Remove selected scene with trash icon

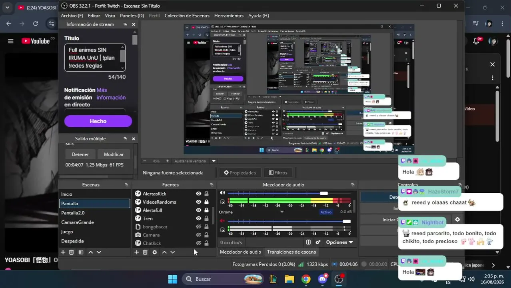(71, 252)
